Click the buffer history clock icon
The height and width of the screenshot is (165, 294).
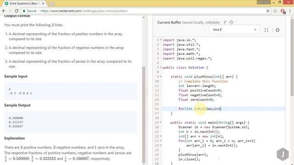[x=231, y=22]
